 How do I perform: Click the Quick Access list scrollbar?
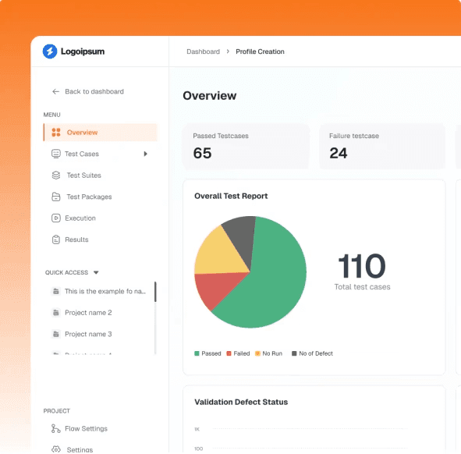[155, 292]
